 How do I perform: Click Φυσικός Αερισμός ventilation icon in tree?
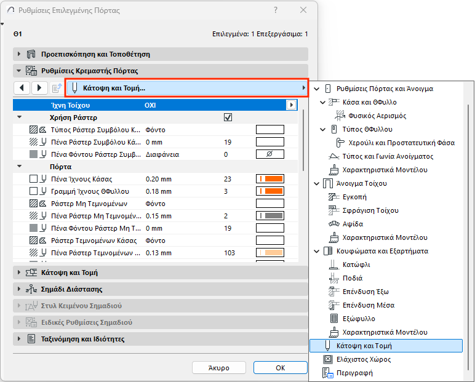[340, 116]
